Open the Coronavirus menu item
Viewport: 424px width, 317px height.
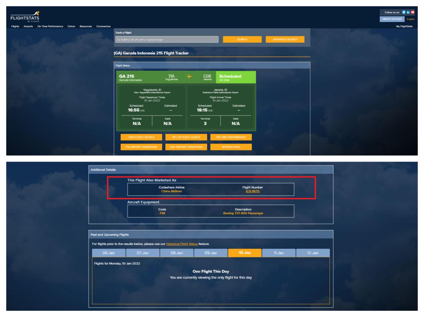point(103,27)
